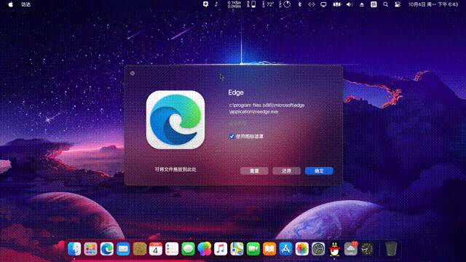Click the Edge title text
The image size is (466, 262).
[236, 92]
